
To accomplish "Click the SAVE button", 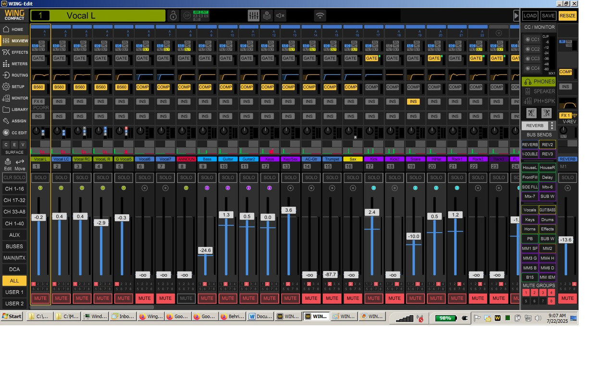I will tap(548, 16).
